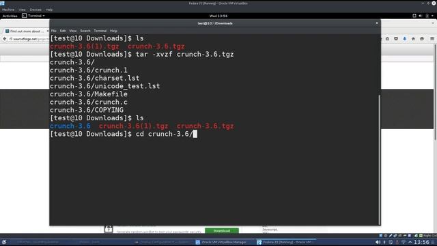Open the terminal Terminal menu

point(100,31)
